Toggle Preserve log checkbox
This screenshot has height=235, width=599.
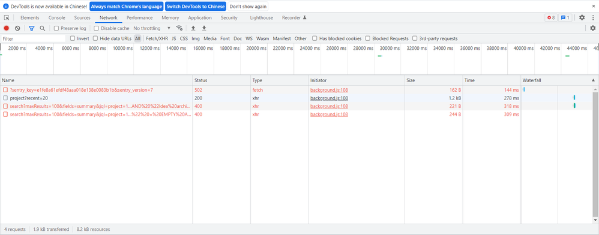(56, 28)
